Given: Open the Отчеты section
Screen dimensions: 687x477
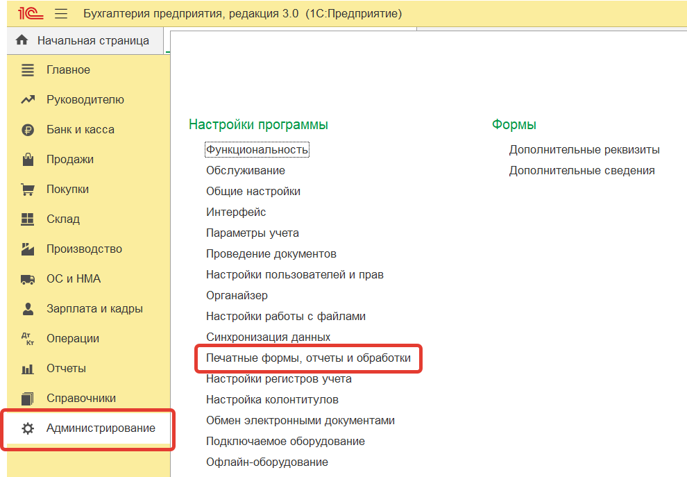Looking at the screenshot, I should coord(66,368).
